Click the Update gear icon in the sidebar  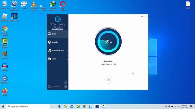pos(49,42)
